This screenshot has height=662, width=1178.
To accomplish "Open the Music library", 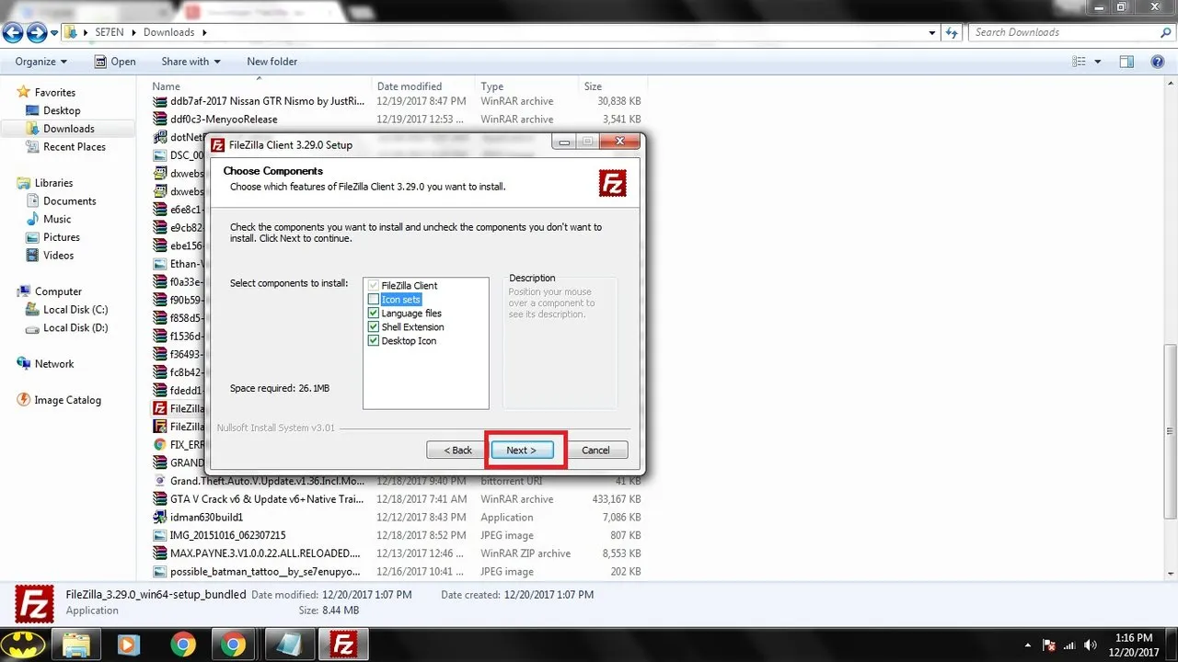I will pos(57,219).
